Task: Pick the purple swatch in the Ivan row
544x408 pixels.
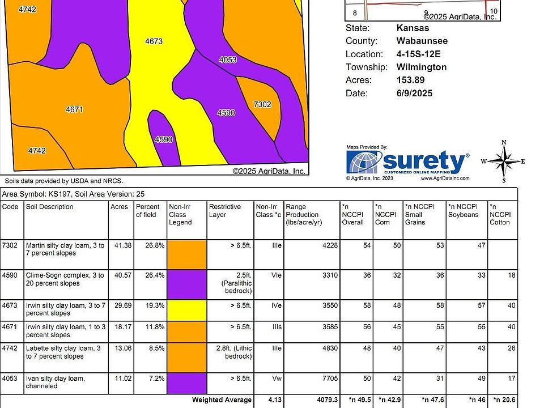Action: pos(186,384)
